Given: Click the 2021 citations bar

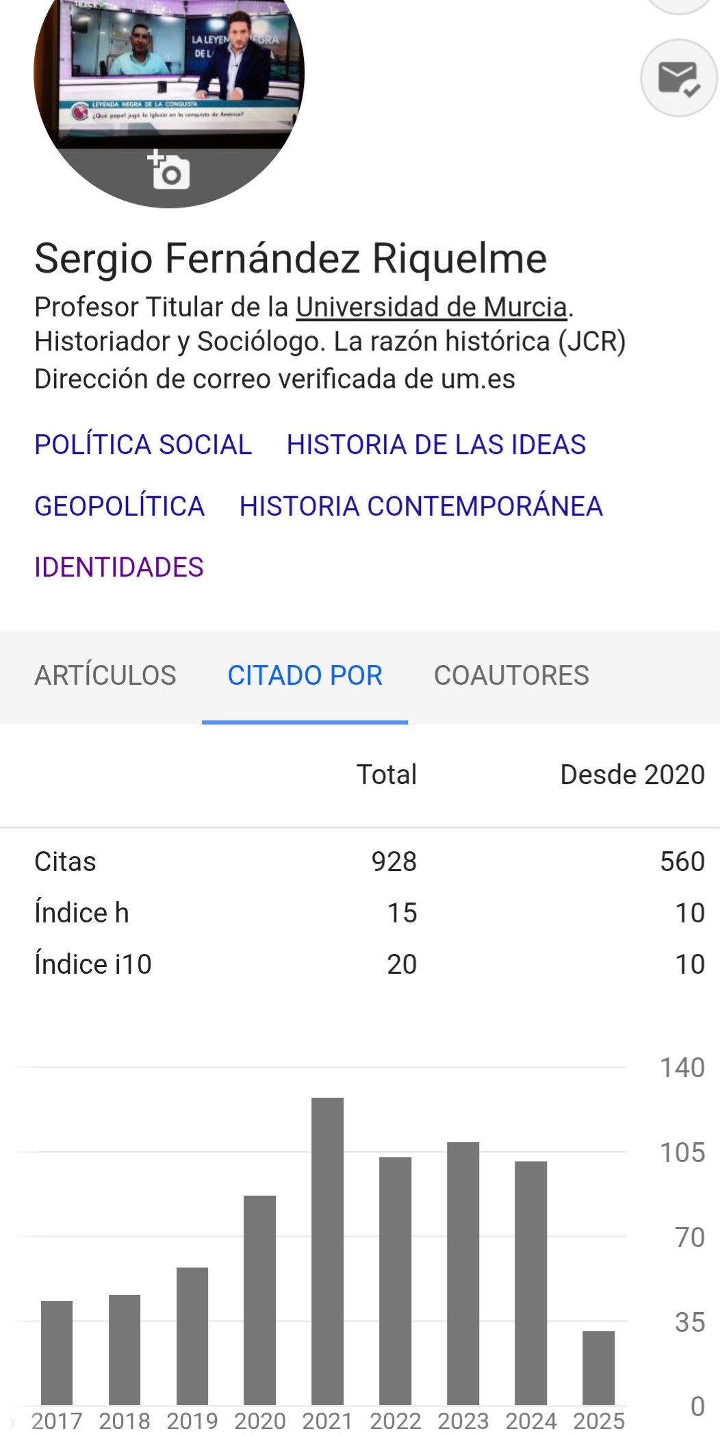Looking at the screenshot, I should (x=327, y=1252).
